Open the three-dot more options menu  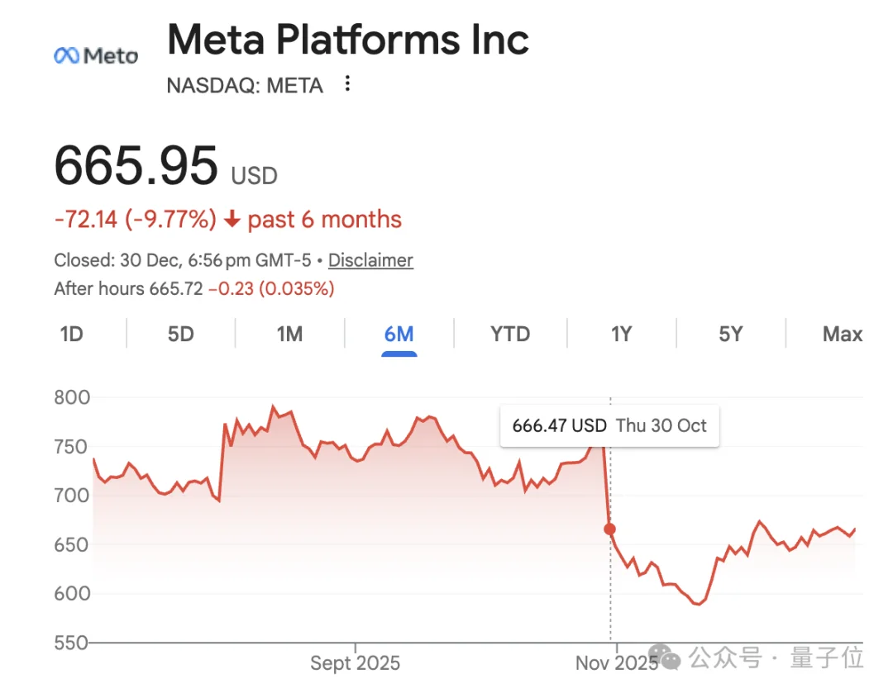(347, 83)
